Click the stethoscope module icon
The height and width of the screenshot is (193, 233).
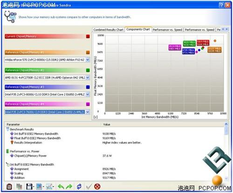pyautogui.click(x=10, y=17)
